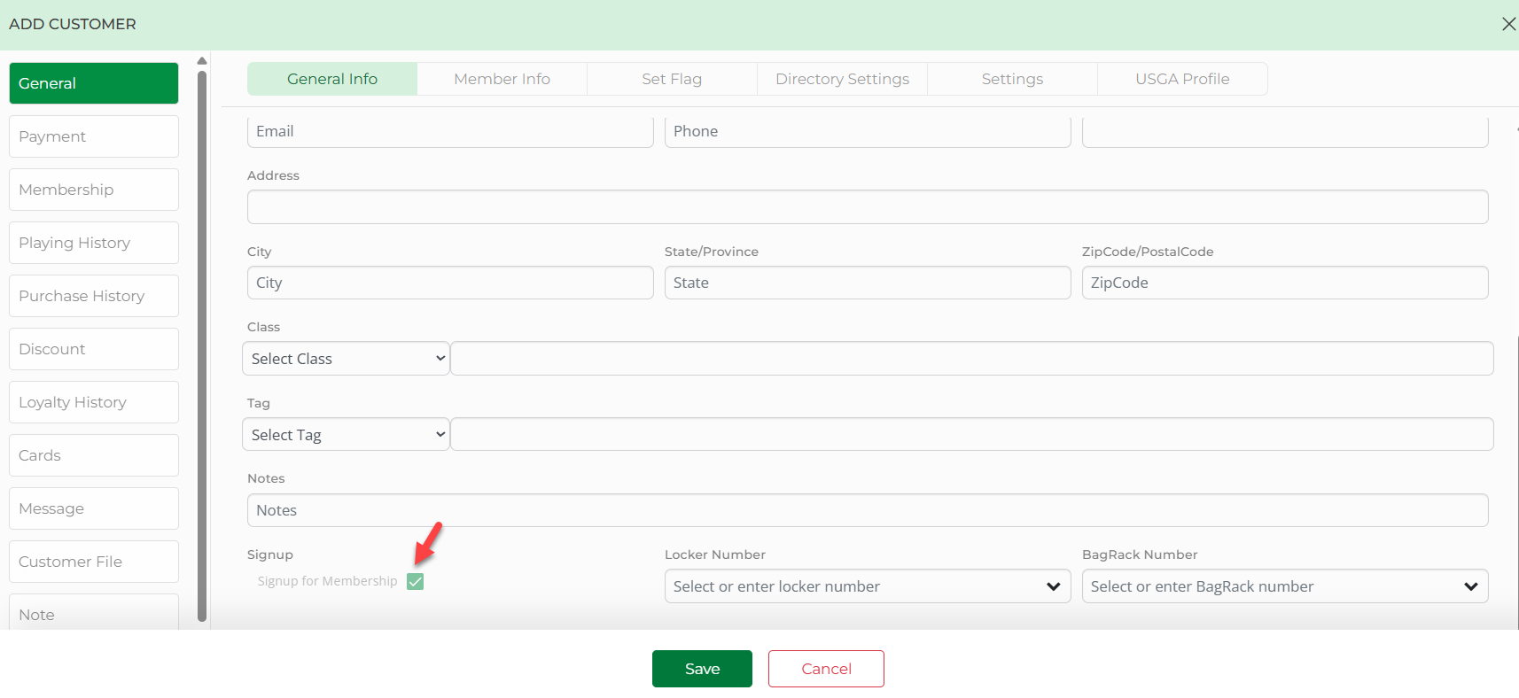
Task: Click the sidebar scrollbar up arrow
Action: pyautogui.click(x=202, y=61)
